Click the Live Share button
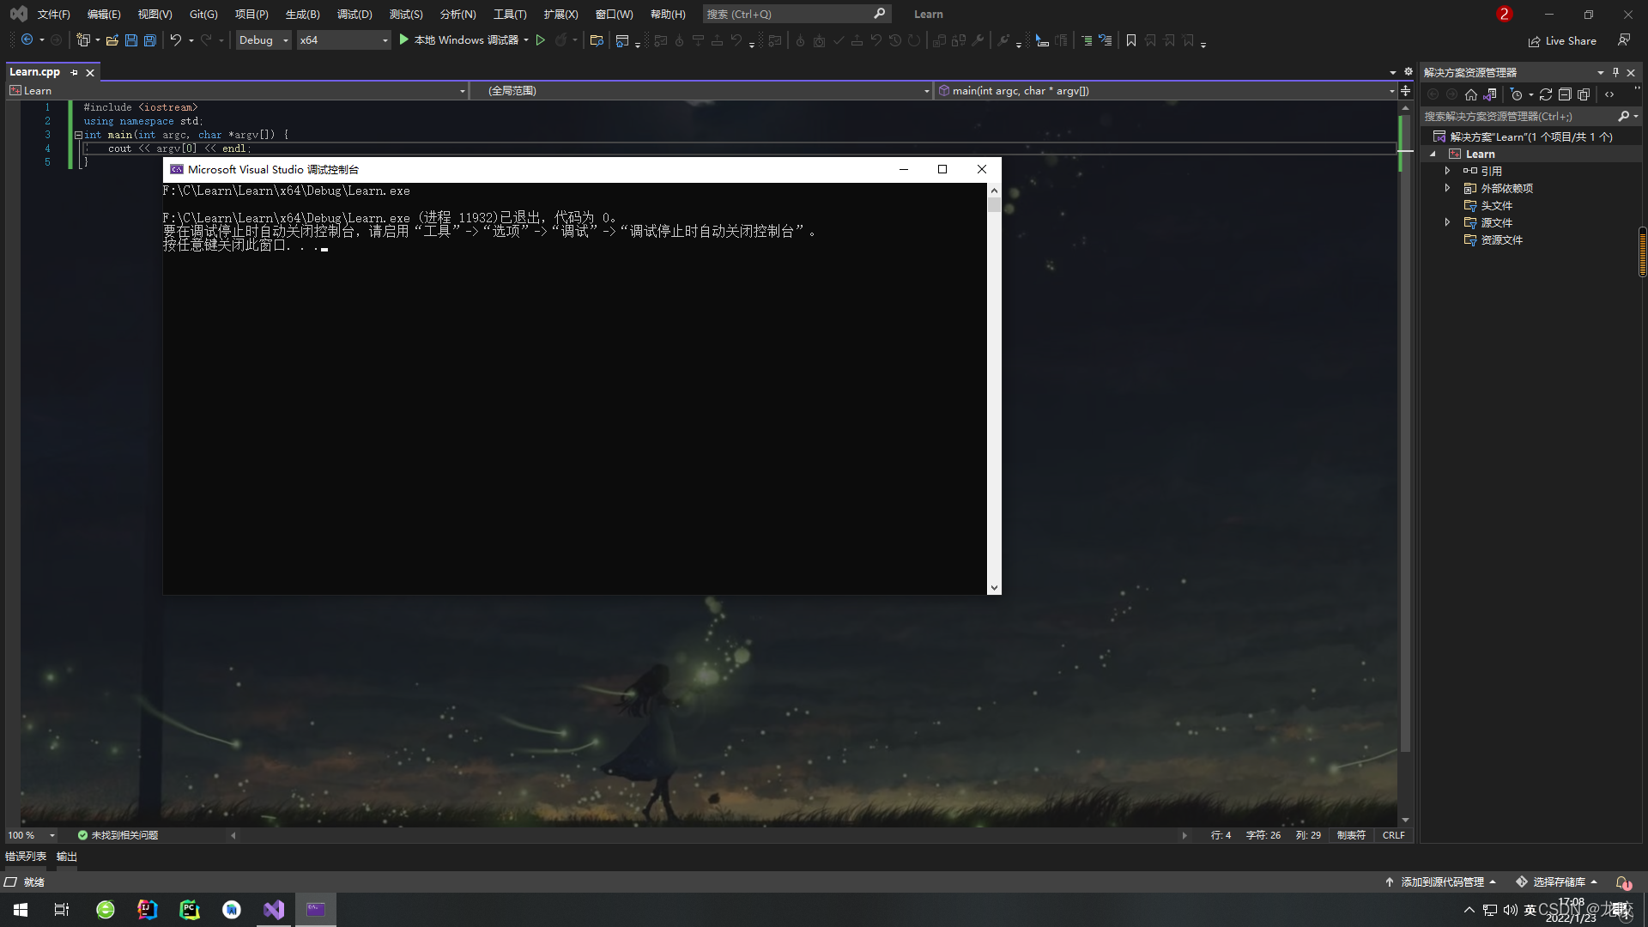Viewport: 1648px width, 927px height. pos(1562,40)
